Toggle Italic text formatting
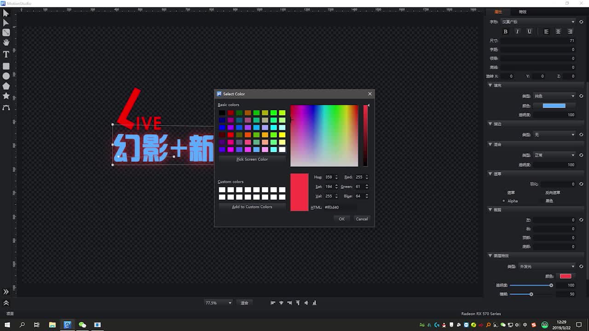The image size is (589, 331). [517, 32]
